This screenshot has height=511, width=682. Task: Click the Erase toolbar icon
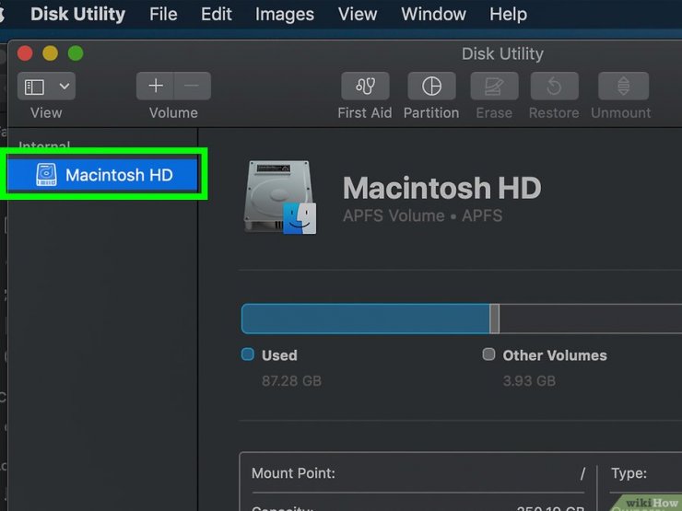click(494, 86)
